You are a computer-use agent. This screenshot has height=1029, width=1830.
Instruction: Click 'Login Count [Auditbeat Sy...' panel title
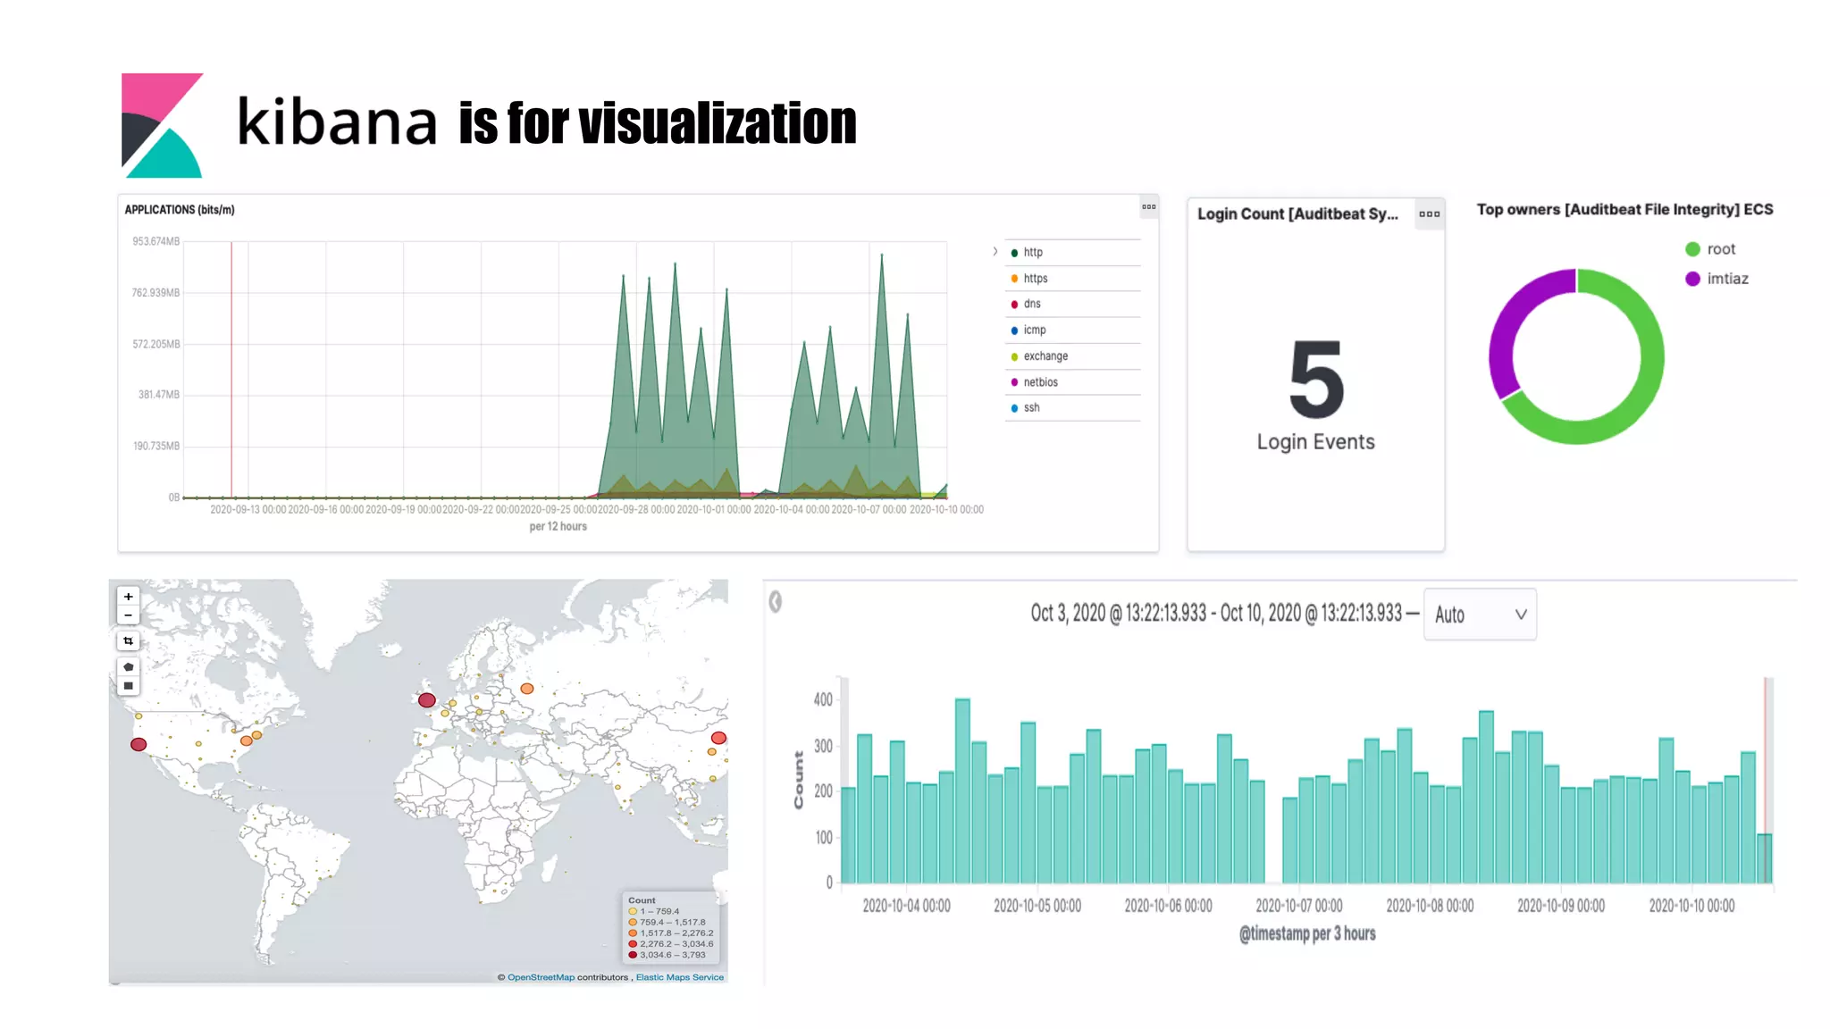click(x=1297, y=214)
